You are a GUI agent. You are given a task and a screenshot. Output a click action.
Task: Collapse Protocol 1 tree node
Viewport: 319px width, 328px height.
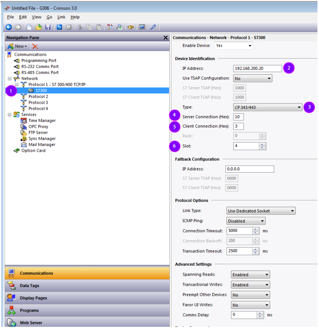[17, 85]
